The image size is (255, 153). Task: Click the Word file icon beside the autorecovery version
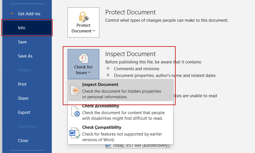click(x=108, y=146)
